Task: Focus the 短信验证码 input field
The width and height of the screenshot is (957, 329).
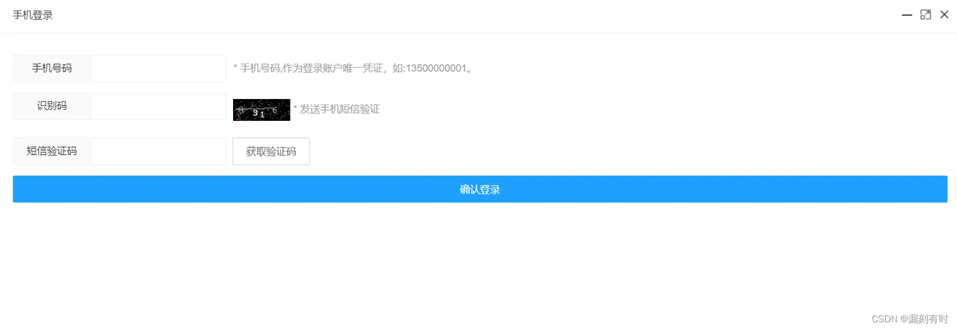Action: pyautogui.click(x=158, y=152)
